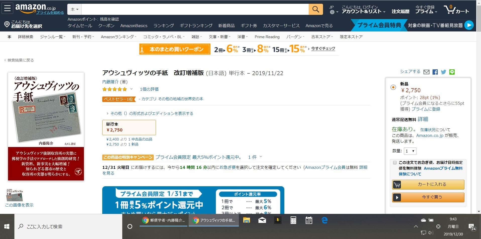Click the Windows taskbar search box
The height and width of the screenshot is (239, 481).
68,226
